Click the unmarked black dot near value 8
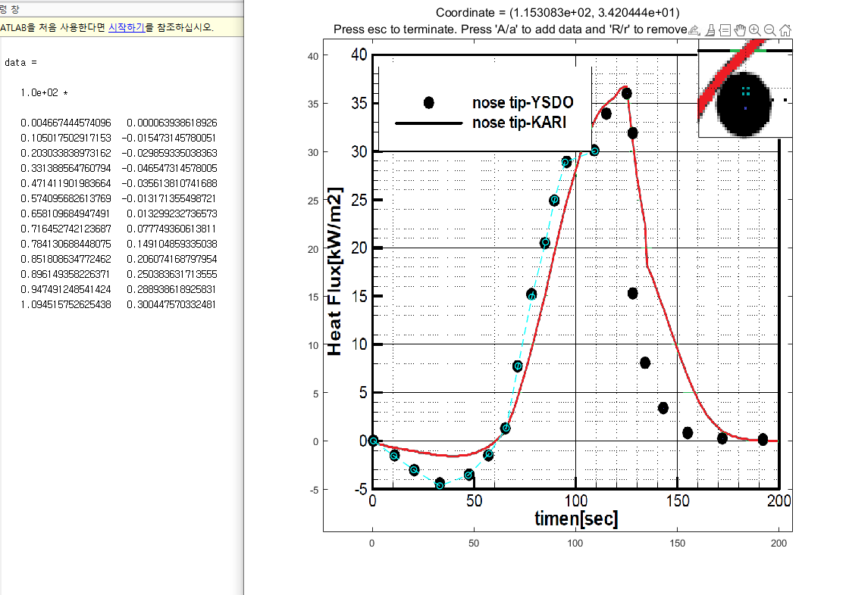 [645, 363]
